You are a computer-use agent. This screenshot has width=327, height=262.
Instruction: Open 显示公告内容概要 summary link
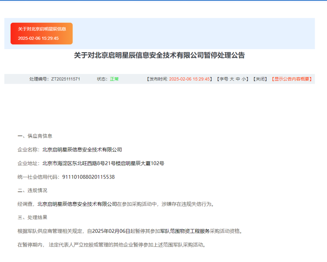click(292, 79)
